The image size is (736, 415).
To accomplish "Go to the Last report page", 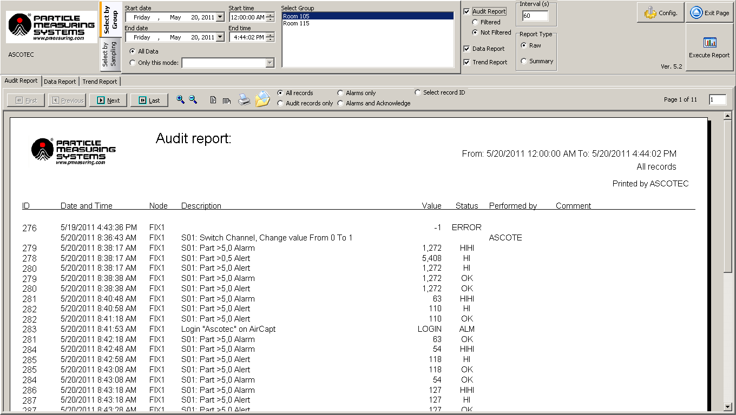I will coord(148,100).
